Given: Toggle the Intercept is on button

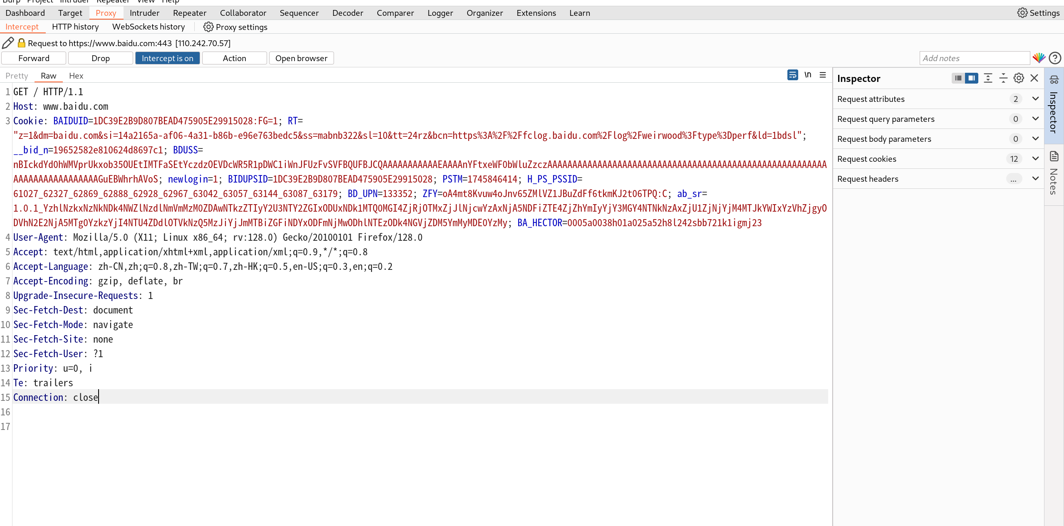Looking at the screenshot, I should [x=167, y=58].
